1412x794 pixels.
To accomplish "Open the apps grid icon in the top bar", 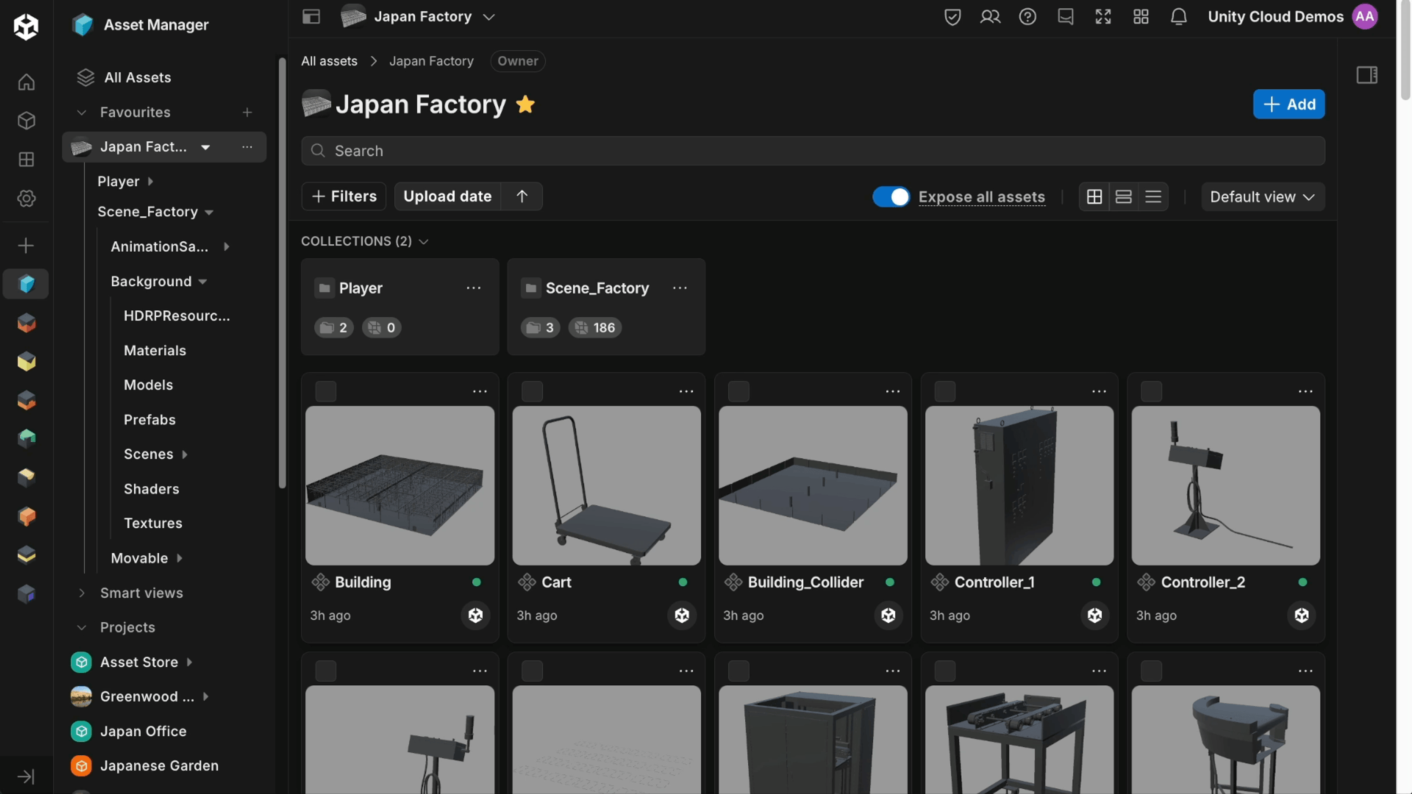I will 1141,17.
